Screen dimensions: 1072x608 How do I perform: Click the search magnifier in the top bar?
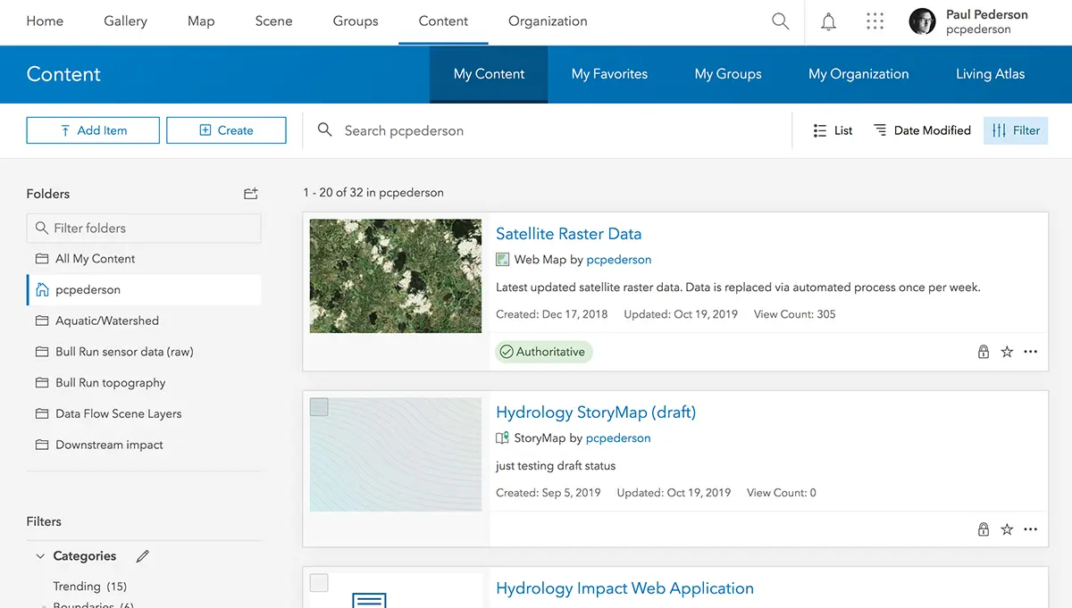[x=780, y=21]
